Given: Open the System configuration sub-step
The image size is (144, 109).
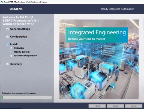Looking at the screenshot, I should 25,56.
